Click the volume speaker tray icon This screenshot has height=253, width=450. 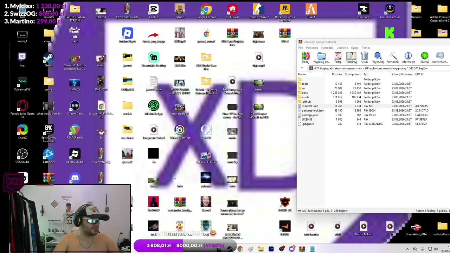[436, 249]
